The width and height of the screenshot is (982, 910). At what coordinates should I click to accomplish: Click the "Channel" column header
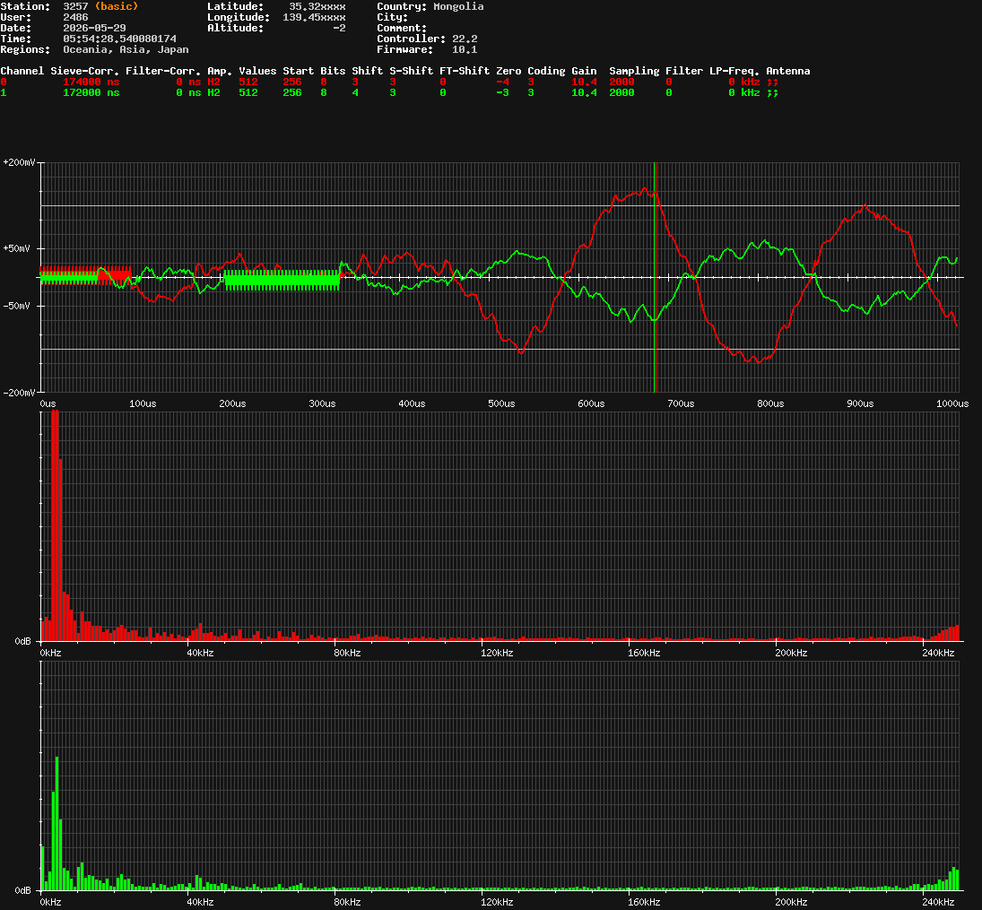point(22,71)
